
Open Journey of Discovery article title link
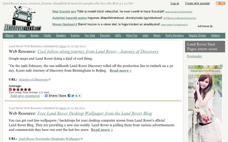(98, 51)
